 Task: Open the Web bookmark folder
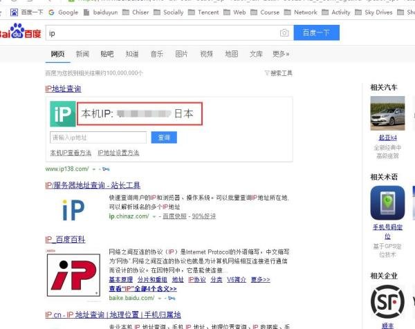(234, 12)
